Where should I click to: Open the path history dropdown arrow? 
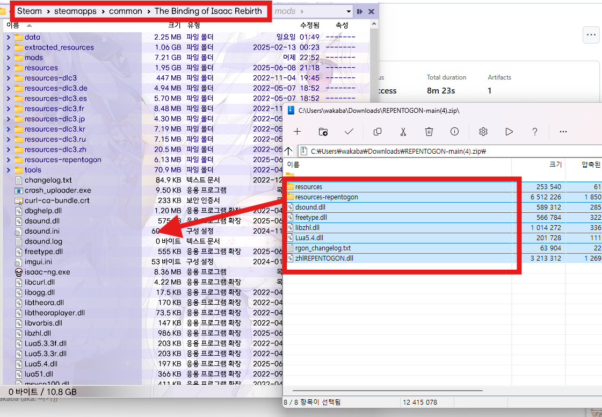(x=349, y=11)
